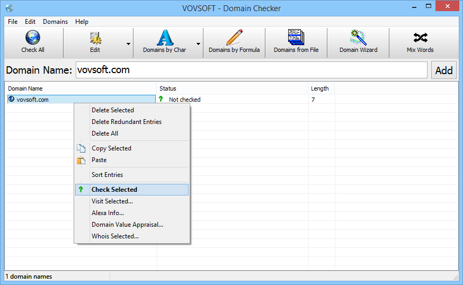Screen dimensions: 463x285
Task: Open Domains by Char tool
Action: tap(164, 42)
